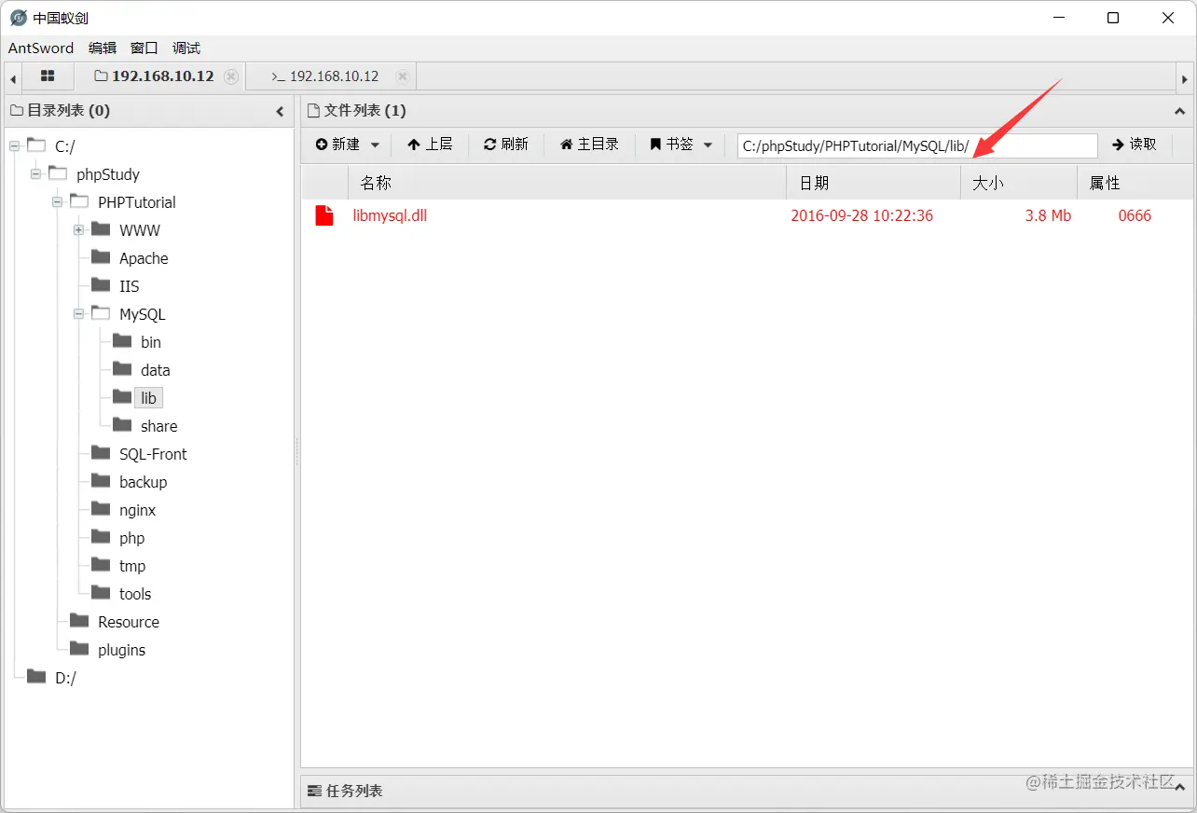Sort by the 日期 column header
The height and width of the screenshot is (813, 1197).
coord(874,184)
